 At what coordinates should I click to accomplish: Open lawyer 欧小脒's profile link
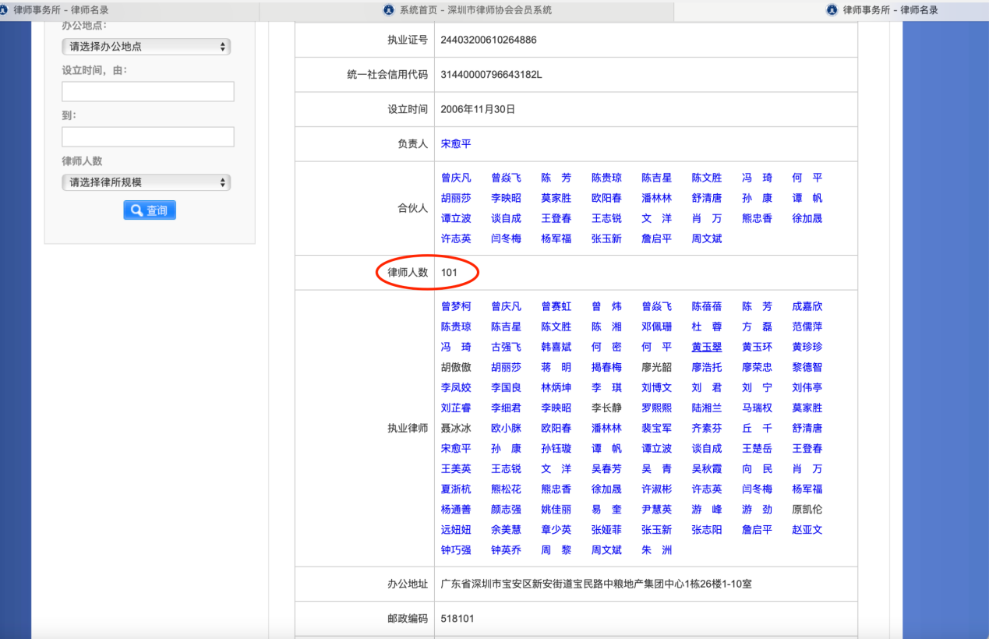pos(506,428)
